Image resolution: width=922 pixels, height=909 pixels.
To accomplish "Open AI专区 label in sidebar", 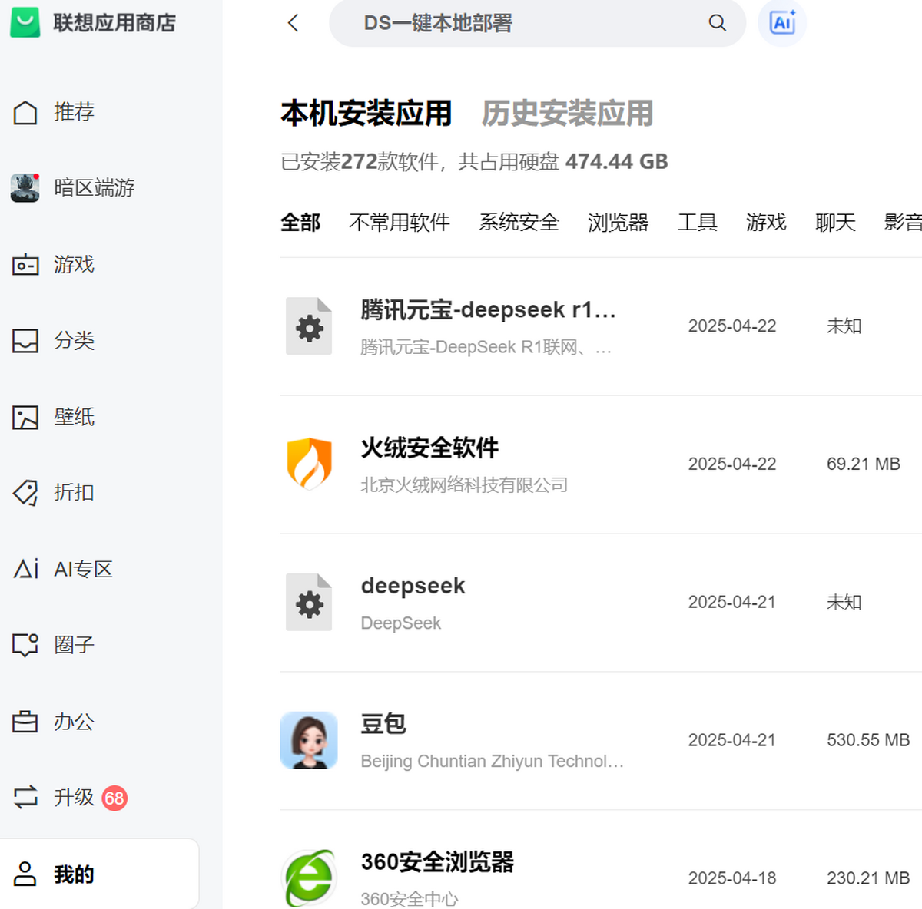I will (84, 569).
